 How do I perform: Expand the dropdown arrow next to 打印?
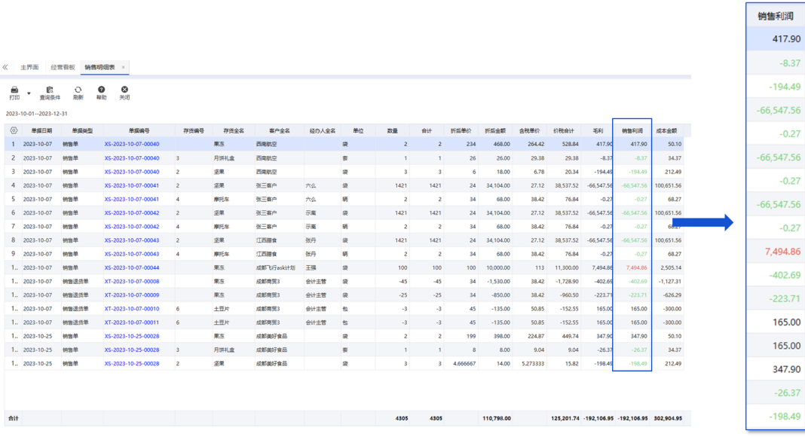pos(29,93)
